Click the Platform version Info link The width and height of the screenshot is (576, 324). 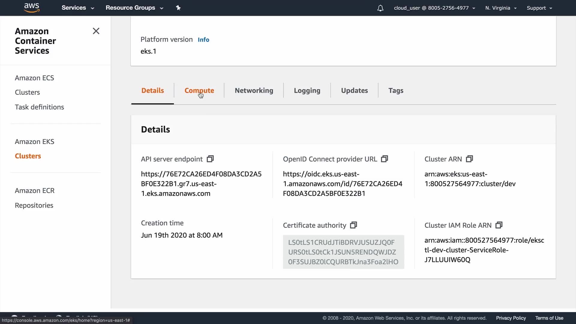[203, 40]
